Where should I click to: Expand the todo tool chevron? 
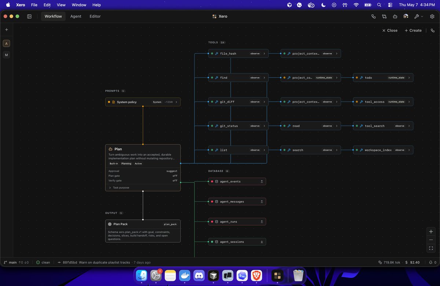pos(409,78)
